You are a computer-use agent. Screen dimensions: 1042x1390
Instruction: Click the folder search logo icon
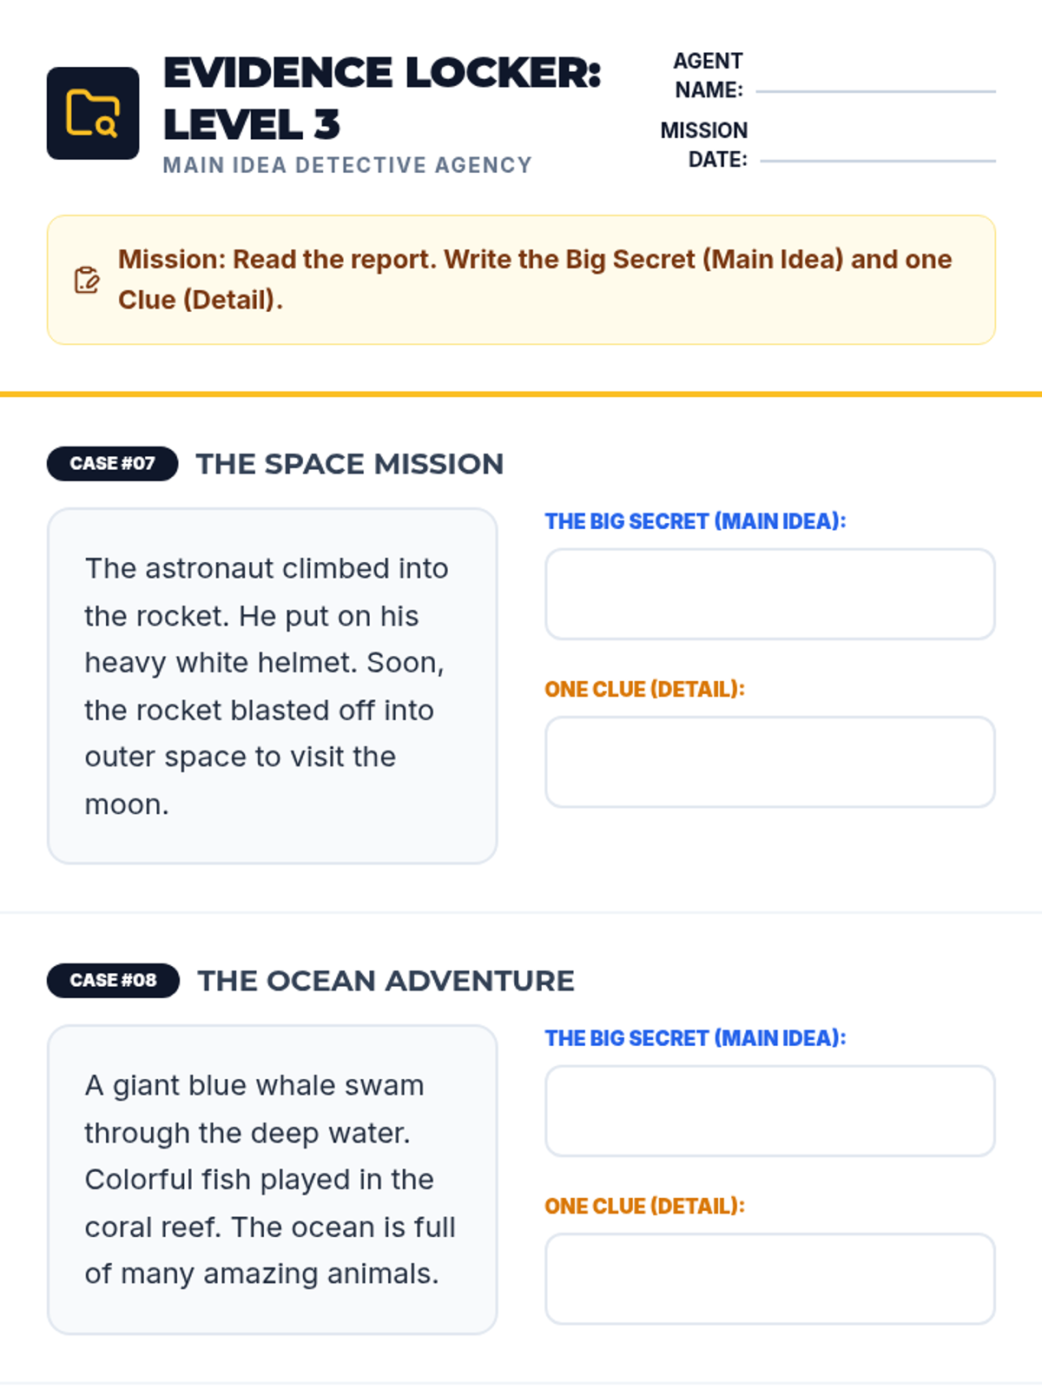tap(93, 113)
